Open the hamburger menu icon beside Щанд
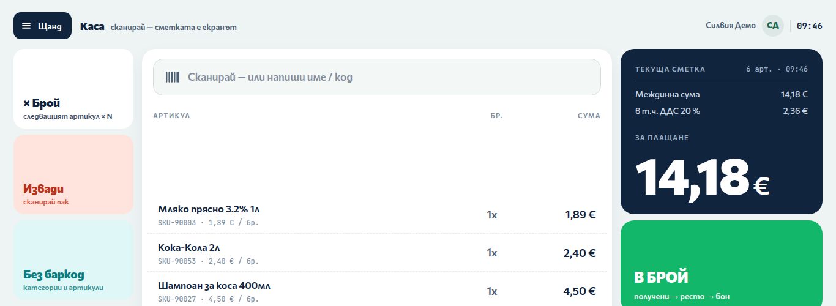836x306 pixels. point(26,26)
